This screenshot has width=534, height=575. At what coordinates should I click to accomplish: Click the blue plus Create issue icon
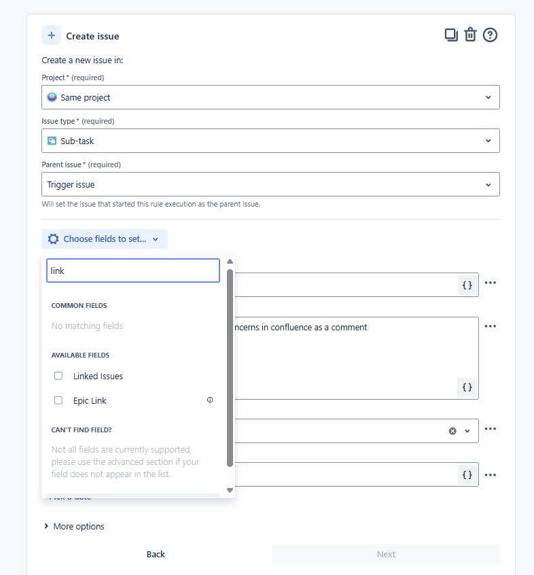(x=51, y=35)
